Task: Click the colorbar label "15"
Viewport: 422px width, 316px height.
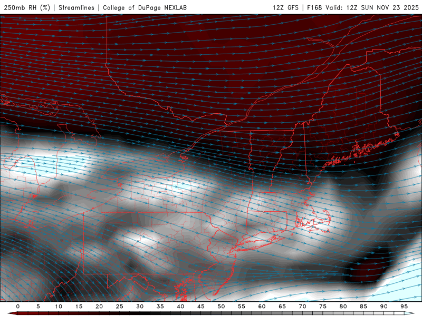Action: (79, 307)
